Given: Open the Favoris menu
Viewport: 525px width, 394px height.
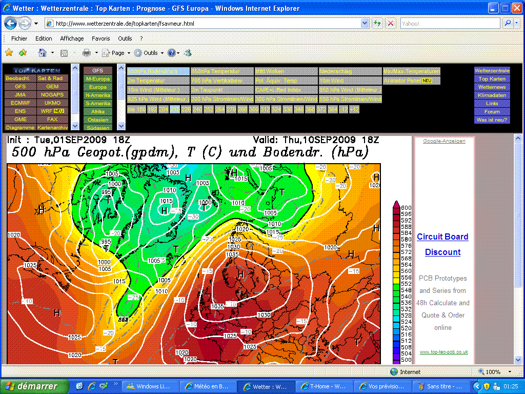Looking at the screenshot, I should click(x=100, y=38).
